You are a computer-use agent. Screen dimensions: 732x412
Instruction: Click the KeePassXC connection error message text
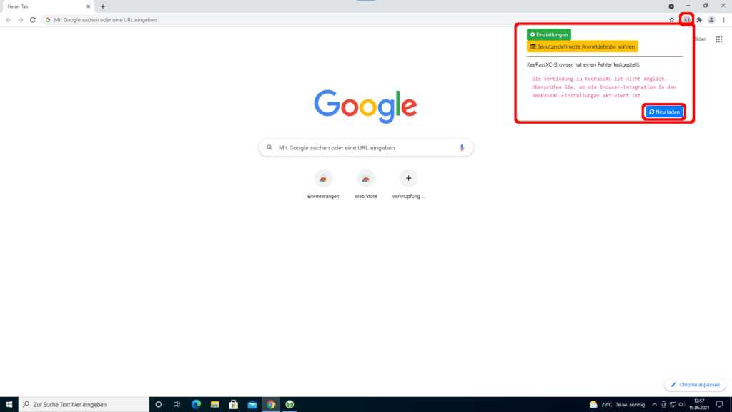603,87
